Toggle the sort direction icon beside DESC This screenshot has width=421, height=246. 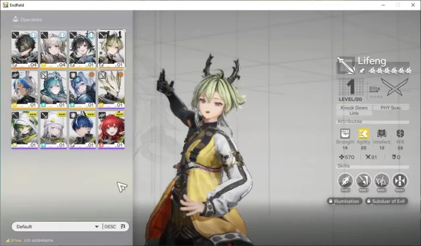(x=123, y=227)
